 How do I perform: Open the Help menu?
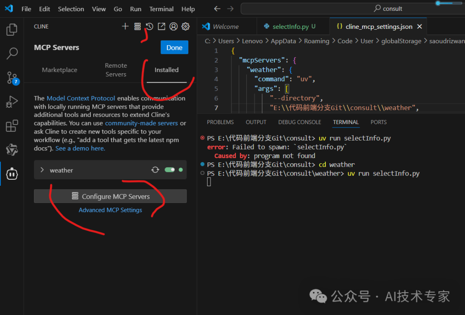click(188, 9)
